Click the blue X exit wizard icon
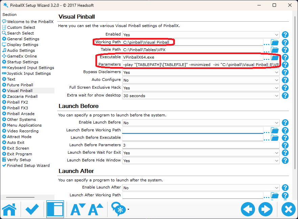298x219 pixels. (x=289, y=209)
